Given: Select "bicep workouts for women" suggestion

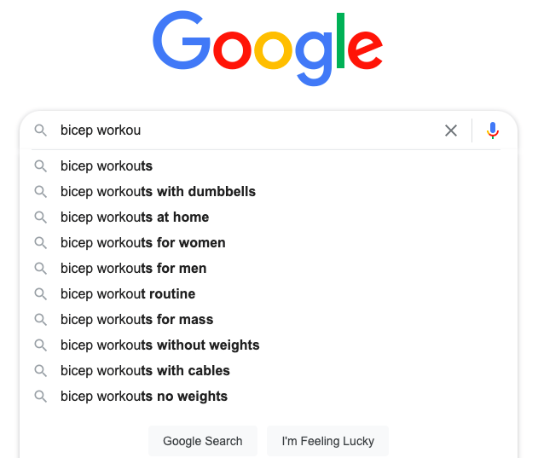Looking at the screenshot, I should tap(143, 242).
